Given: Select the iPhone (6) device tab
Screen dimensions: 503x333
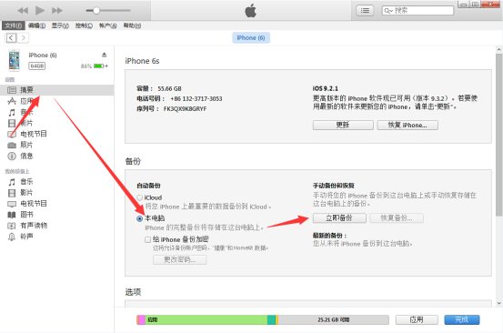Looking at the screenshot, I should pos(251,38).
